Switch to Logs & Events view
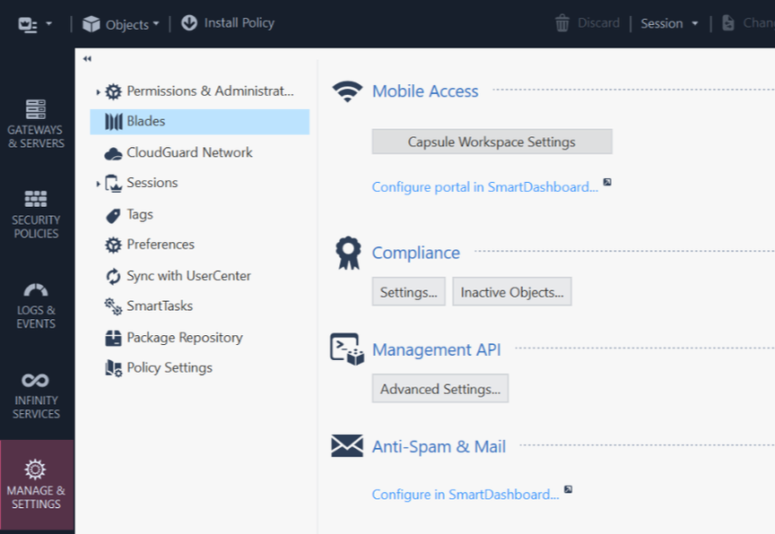The height and width of the screenshot is (534, 775). coord(36,306)
